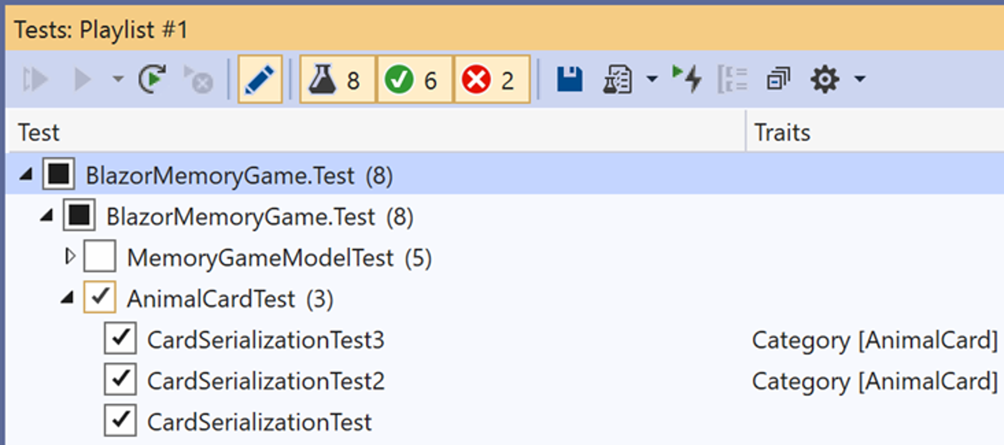Select the CardSerializationTest3 test
This screenshot has height=445, width=1004.
(x=266, y=340)
